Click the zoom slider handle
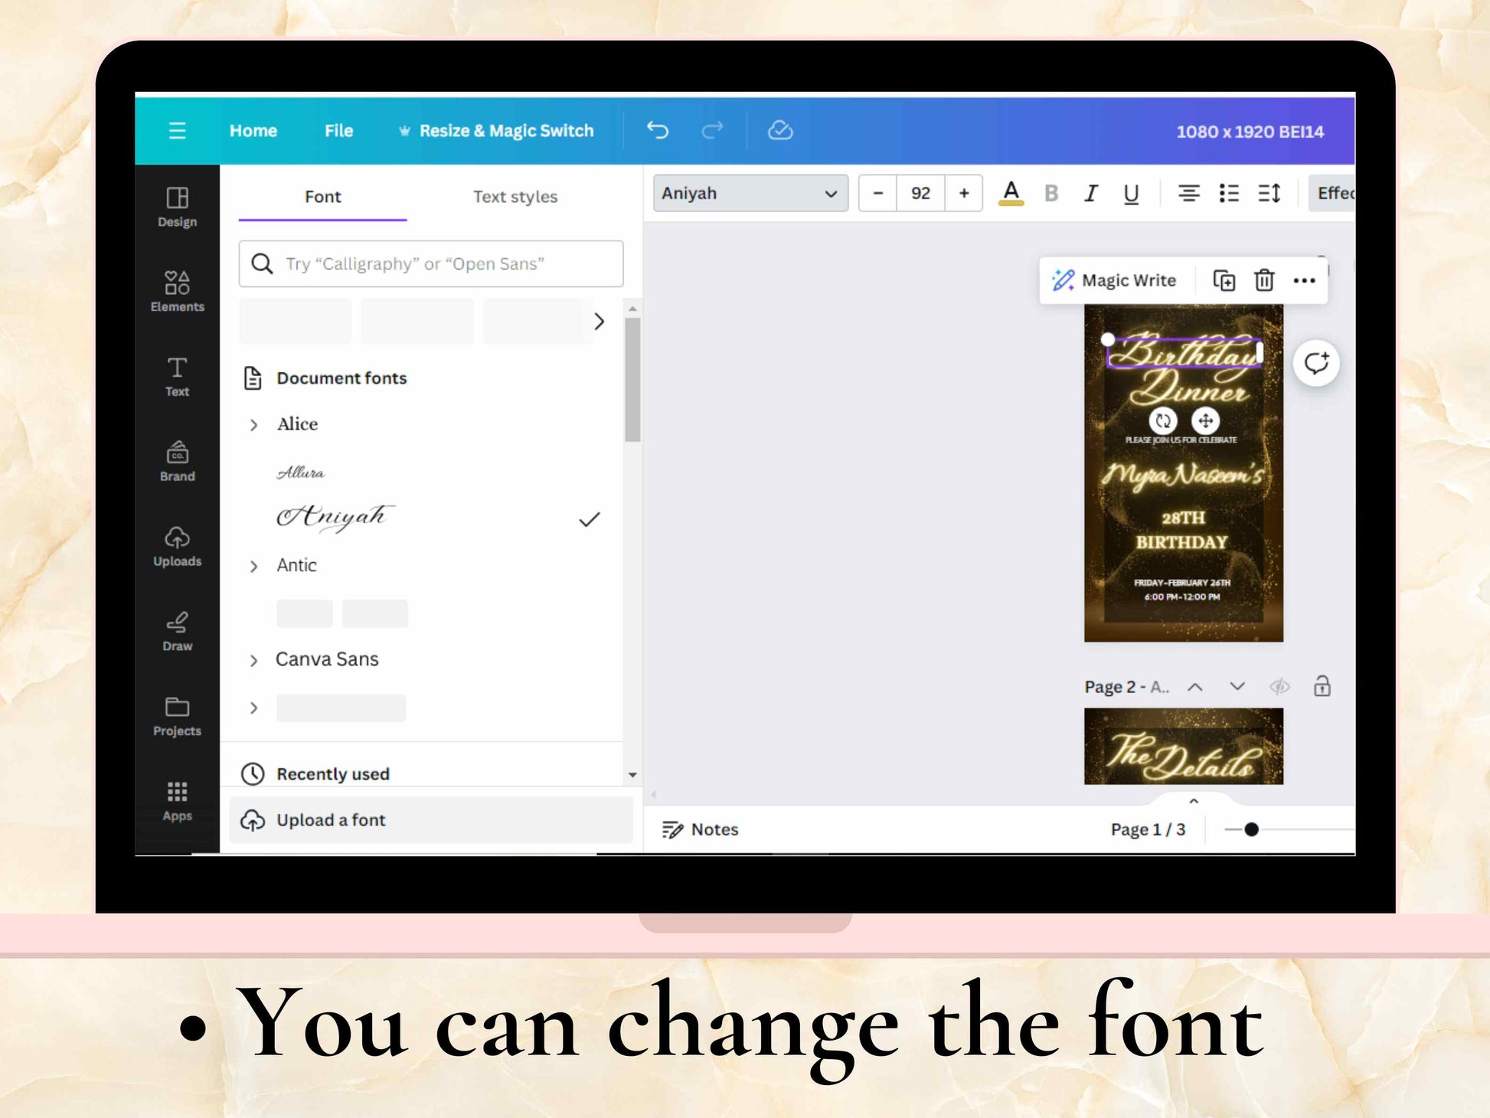1490x1118 pixels. (1251, 829)
